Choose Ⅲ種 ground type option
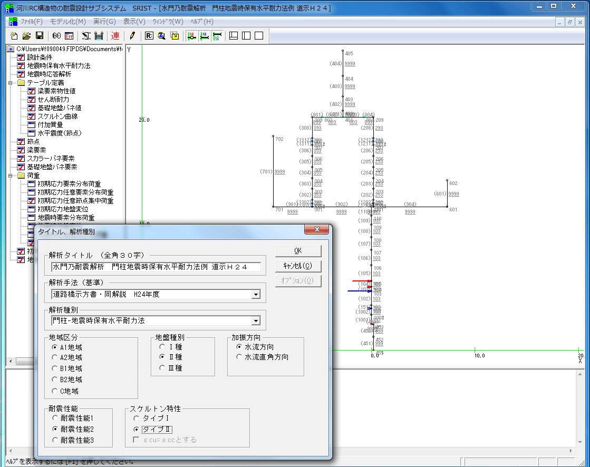Viewport: 590px width, 467px height. (162, 368)
